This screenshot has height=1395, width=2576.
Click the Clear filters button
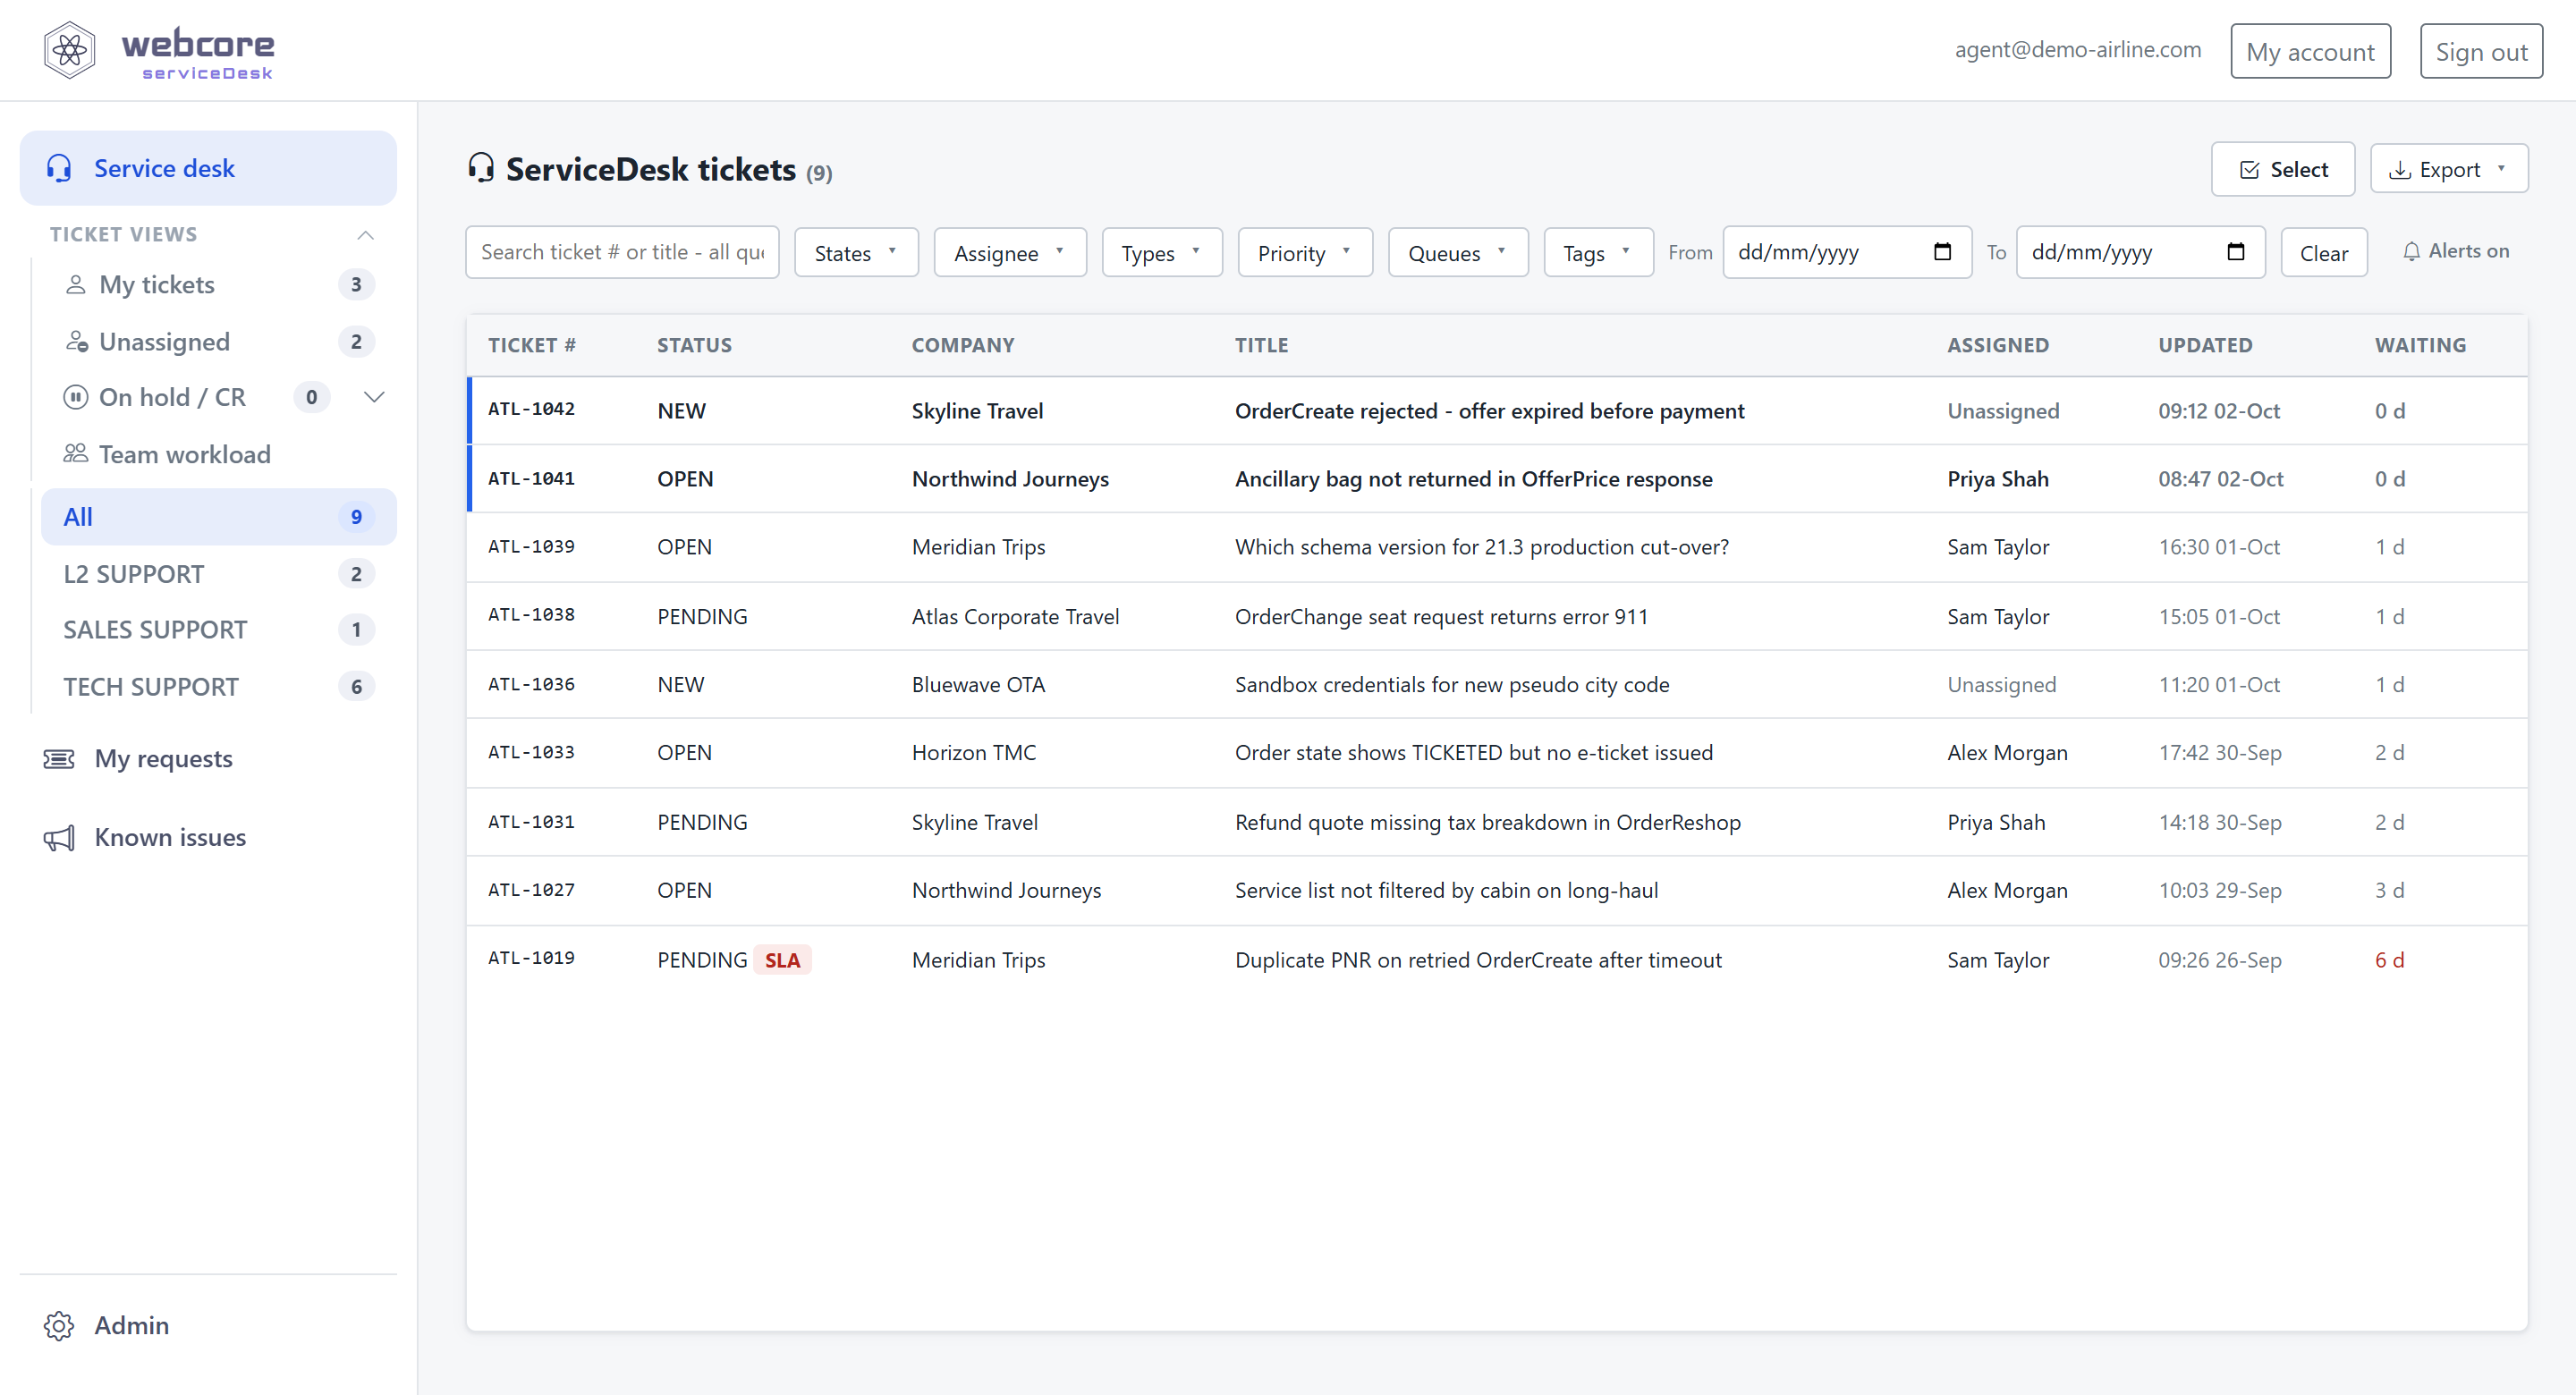(2323, 253)
